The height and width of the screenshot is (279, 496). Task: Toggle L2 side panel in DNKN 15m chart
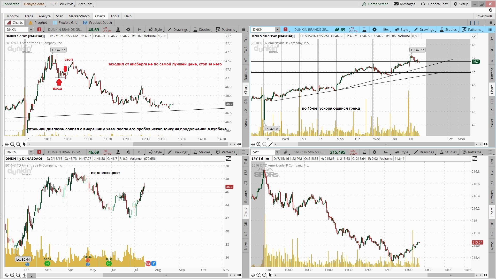tap(492, 111)
